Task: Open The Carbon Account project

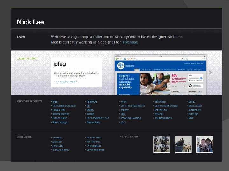Action: [64, 106]
